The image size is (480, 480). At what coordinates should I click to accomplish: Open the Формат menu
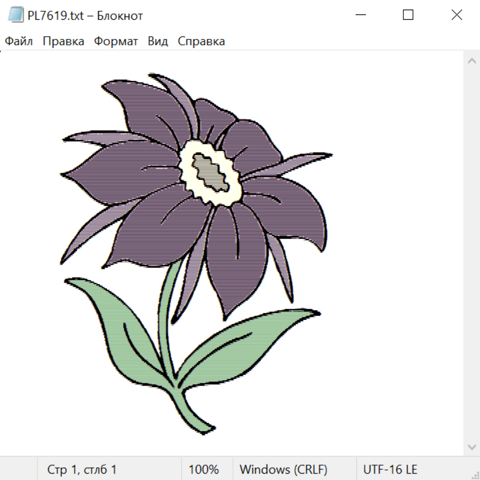pos(116,42)
